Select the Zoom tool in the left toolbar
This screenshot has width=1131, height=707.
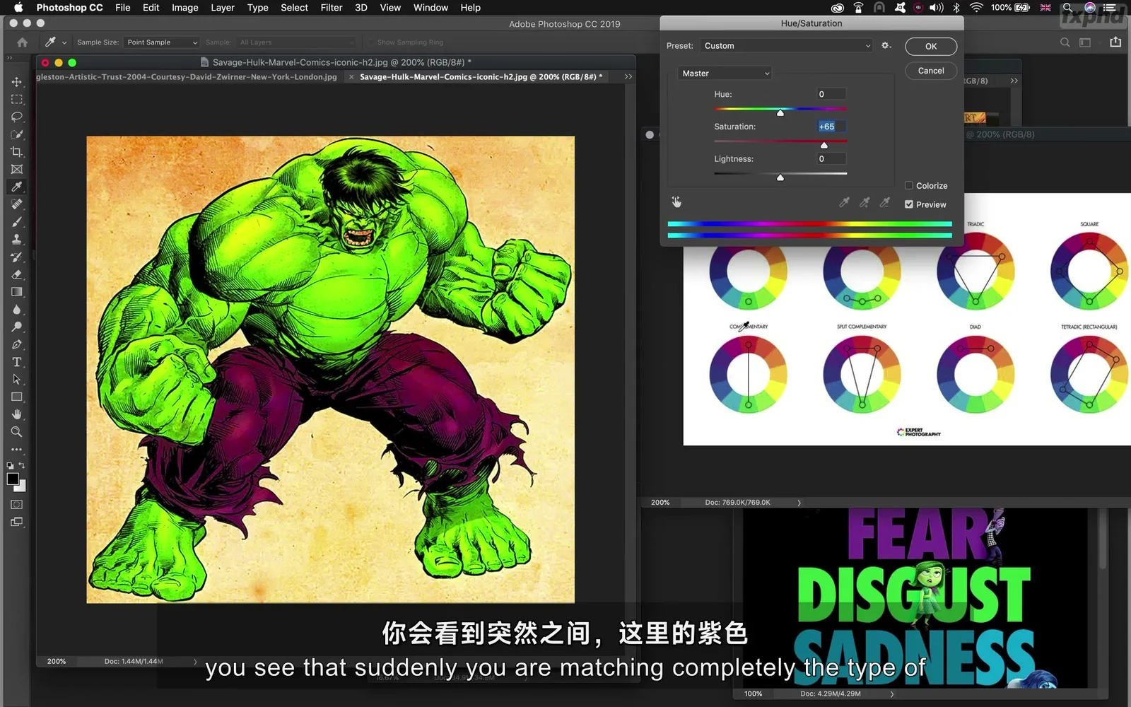click(17, 432)
